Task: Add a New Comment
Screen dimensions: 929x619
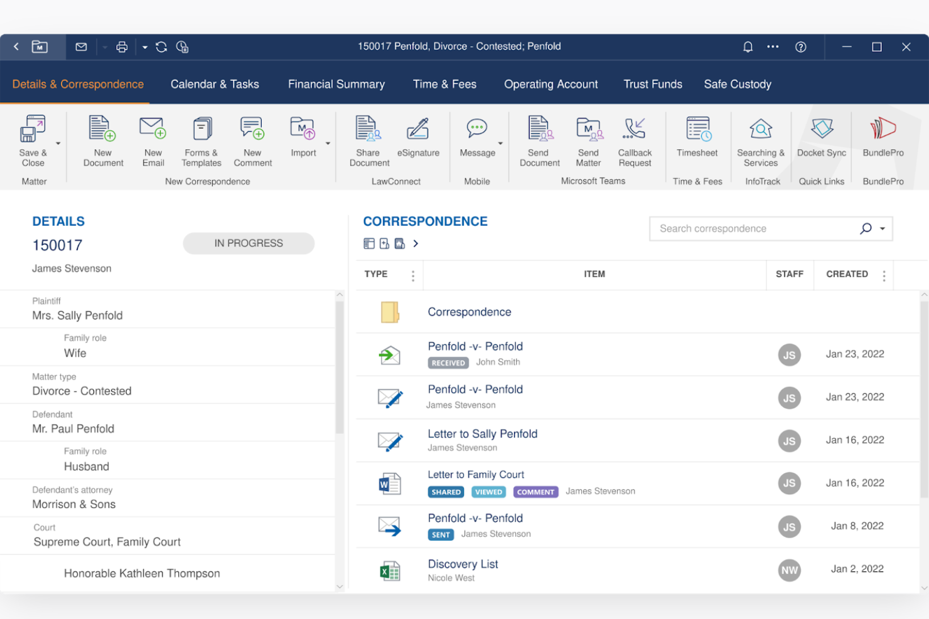Action: (252, 141)
